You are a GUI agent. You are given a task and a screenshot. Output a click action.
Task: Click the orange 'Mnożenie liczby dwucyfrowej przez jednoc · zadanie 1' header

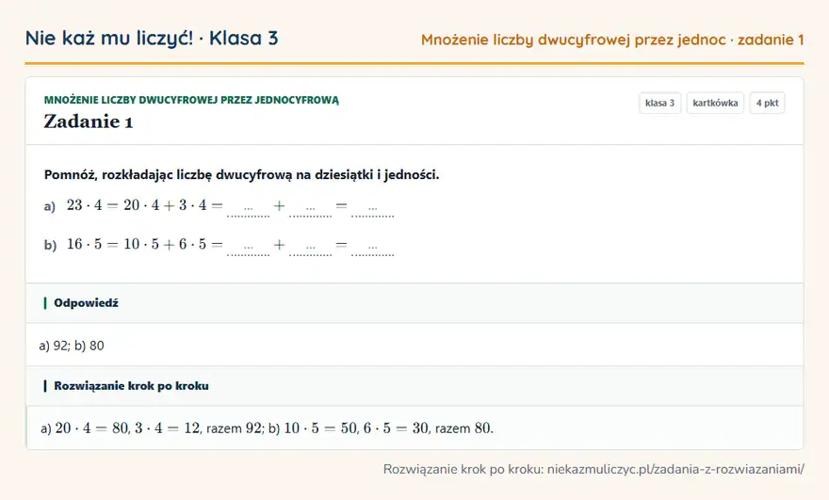pos(612,40)
